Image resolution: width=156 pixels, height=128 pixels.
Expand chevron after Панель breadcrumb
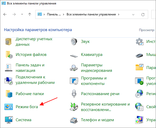click(63, 14)
